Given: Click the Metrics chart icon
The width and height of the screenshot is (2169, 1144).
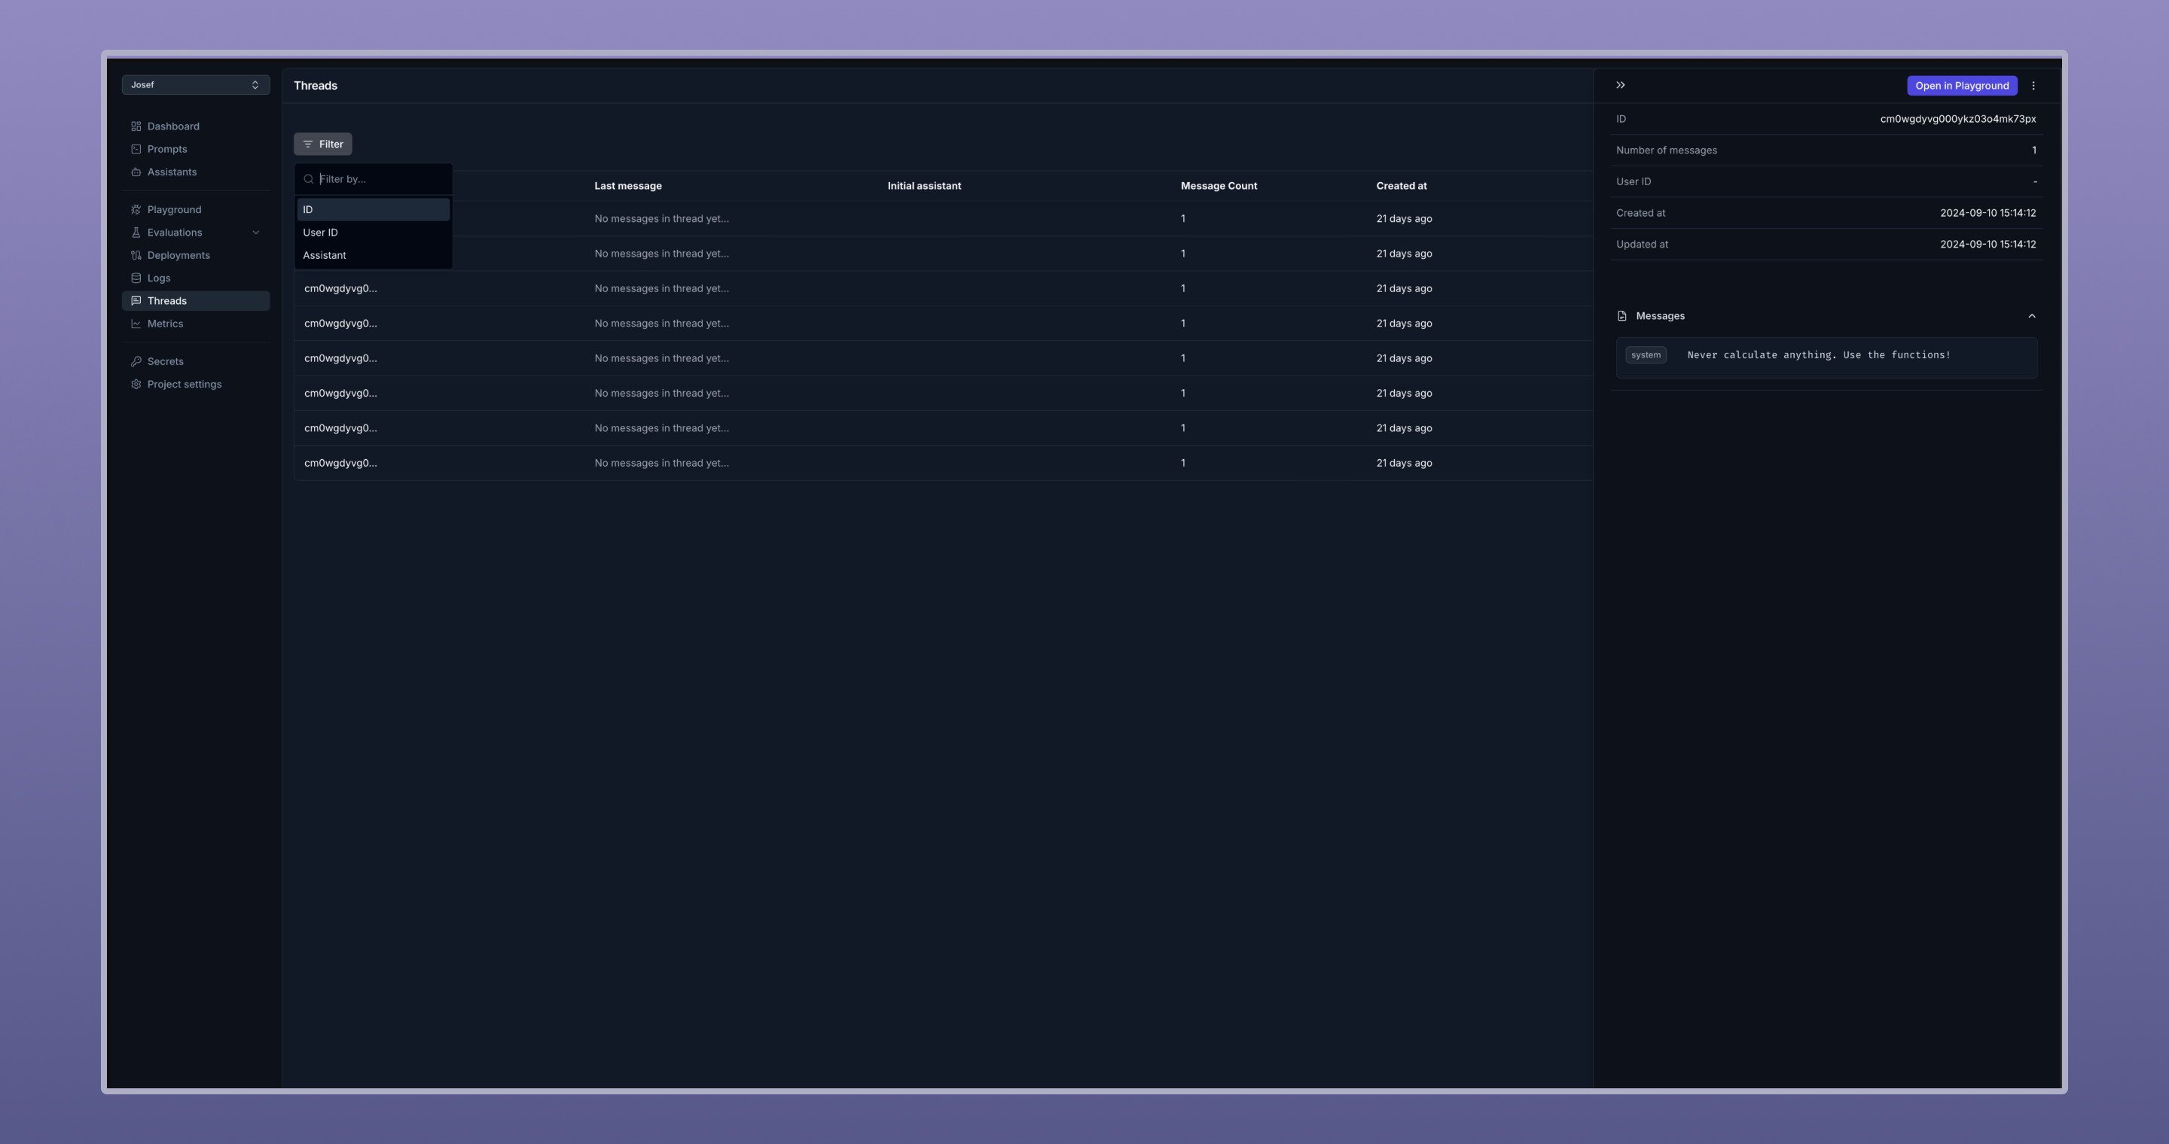Looking at the screenshot, I should [x=136, y=324].
